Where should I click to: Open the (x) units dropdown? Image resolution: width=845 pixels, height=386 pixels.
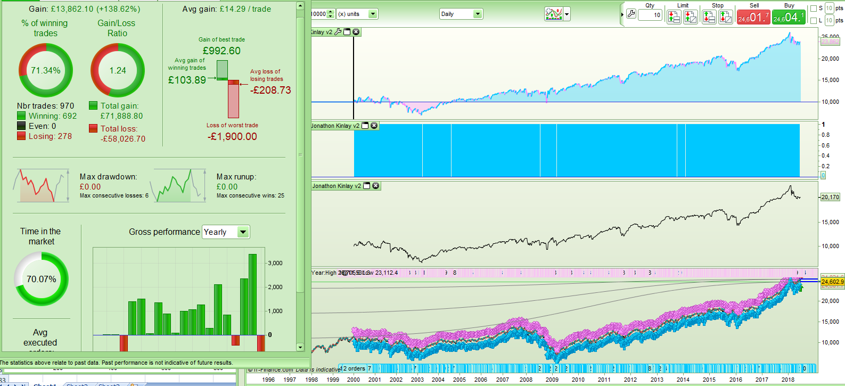click(357, 14)
